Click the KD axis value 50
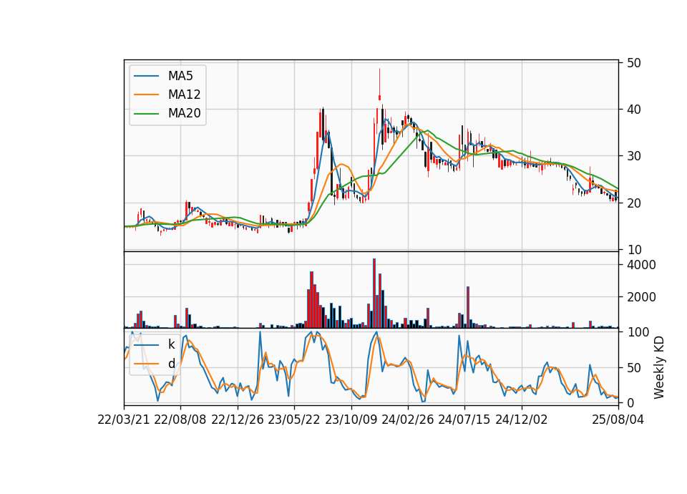 (633, 368)
